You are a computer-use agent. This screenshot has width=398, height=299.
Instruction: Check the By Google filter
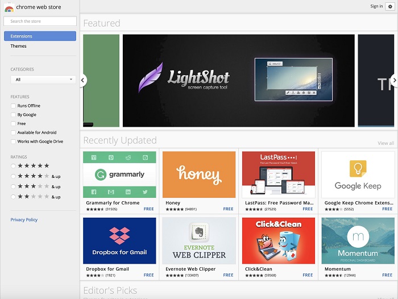(13, 115)
